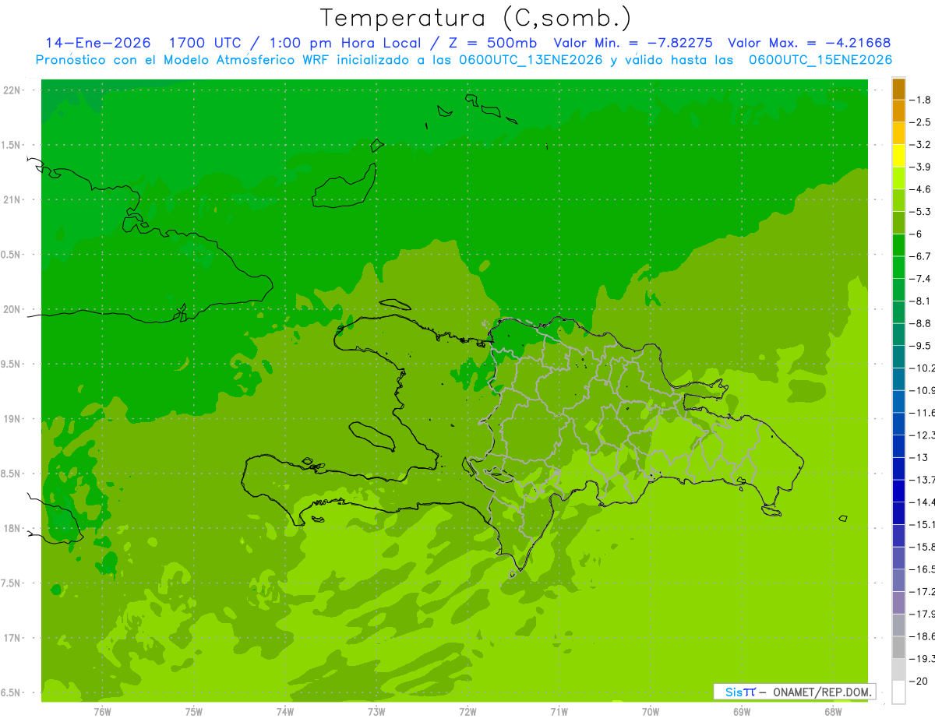
Task: Select the "Valor Max. = -4.21668" readout
Action: point(809,43)
